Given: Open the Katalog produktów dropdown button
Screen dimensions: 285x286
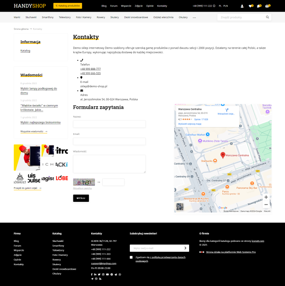Looking at the screenshot, I should [x=68, y=6].
